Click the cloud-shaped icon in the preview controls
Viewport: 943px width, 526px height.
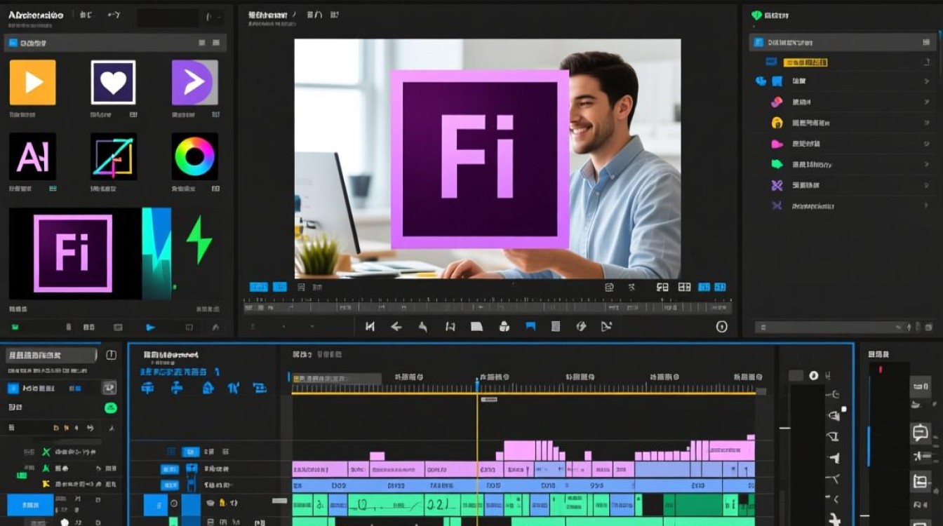click(x=503, y=326)
